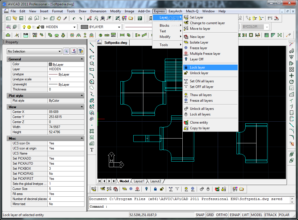Click the Help question mark icon
Image resolution: width=298 pixels, height=220 pixels.
[140, 19]
